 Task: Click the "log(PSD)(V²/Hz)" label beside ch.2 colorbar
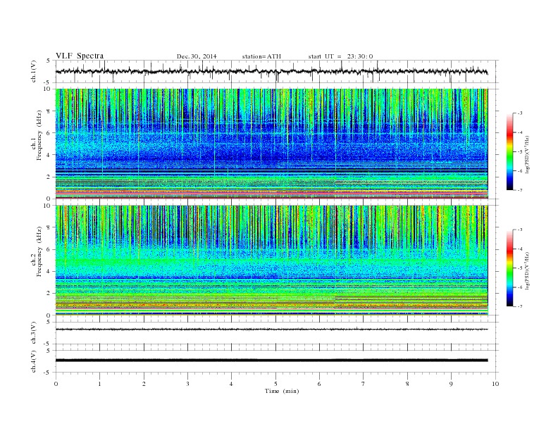click(527, 271)
